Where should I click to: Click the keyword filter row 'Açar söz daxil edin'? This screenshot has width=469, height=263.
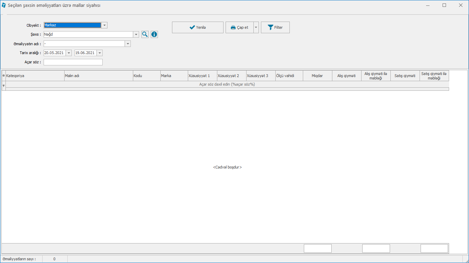click(227, 84)
